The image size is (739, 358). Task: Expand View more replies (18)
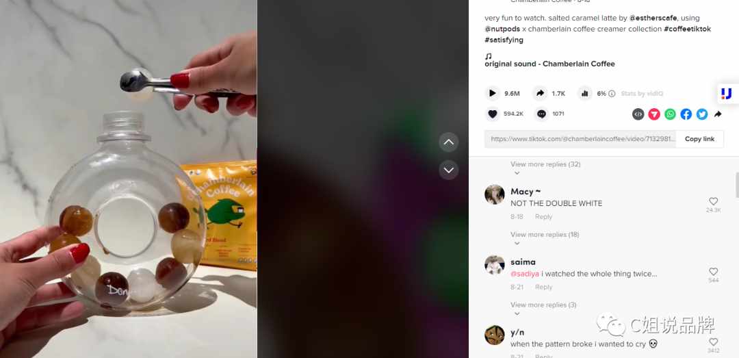coord(545,234)
